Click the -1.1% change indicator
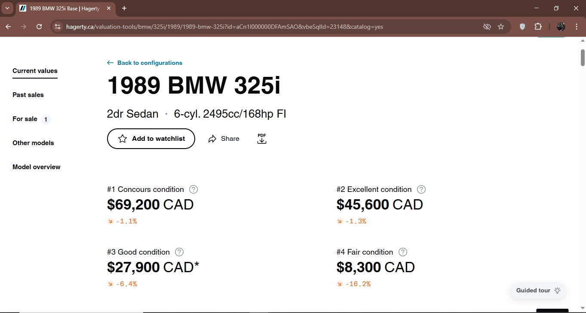586x313 pixels. click(122, 222)
